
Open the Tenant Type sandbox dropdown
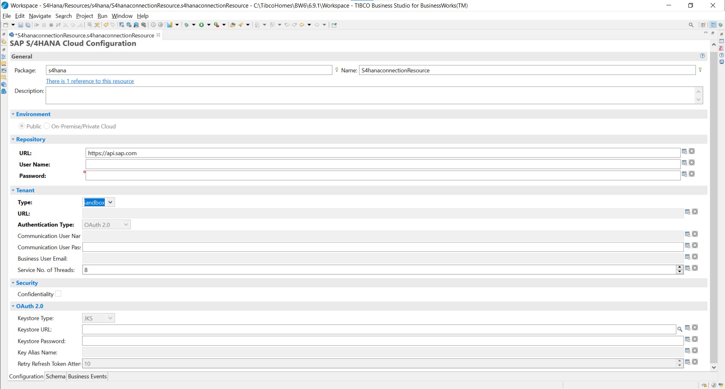(x=110, y=202)
